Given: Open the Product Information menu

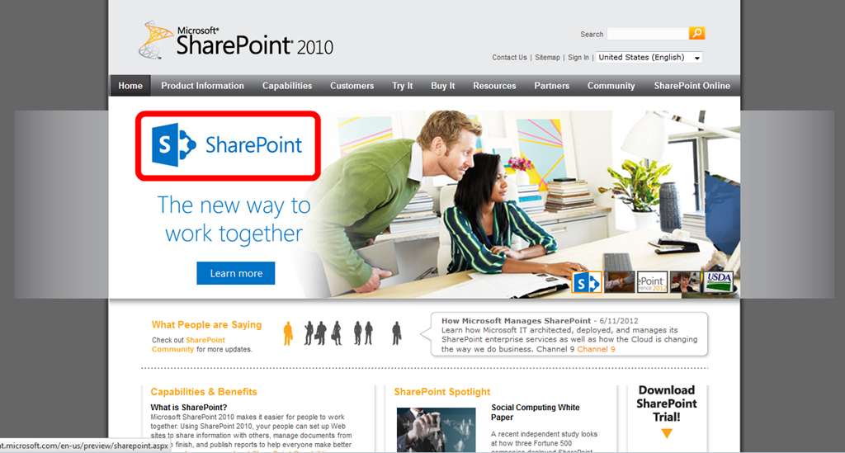Looking at the screenshot, I should click(x=203, y=86).
